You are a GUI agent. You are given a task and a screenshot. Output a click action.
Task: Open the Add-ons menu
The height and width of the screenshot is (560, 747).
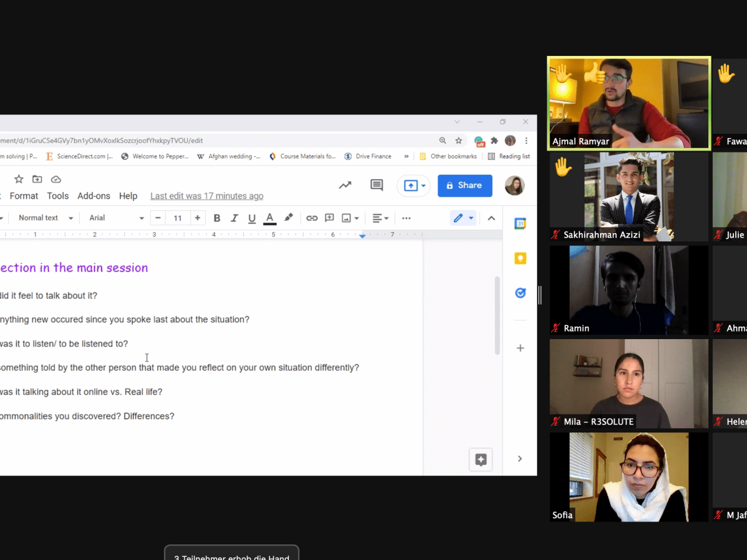click(93, 196)
